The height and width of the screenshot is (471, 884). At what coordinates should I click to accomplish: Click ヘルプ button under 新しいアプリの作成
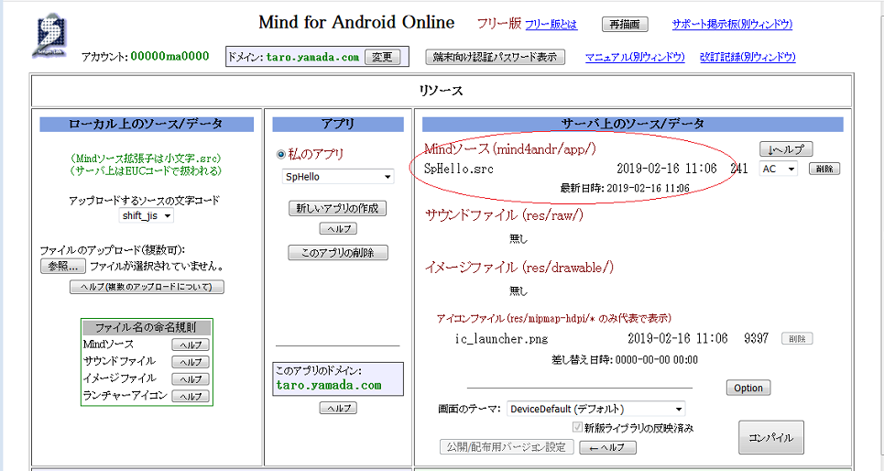point(338,228)
